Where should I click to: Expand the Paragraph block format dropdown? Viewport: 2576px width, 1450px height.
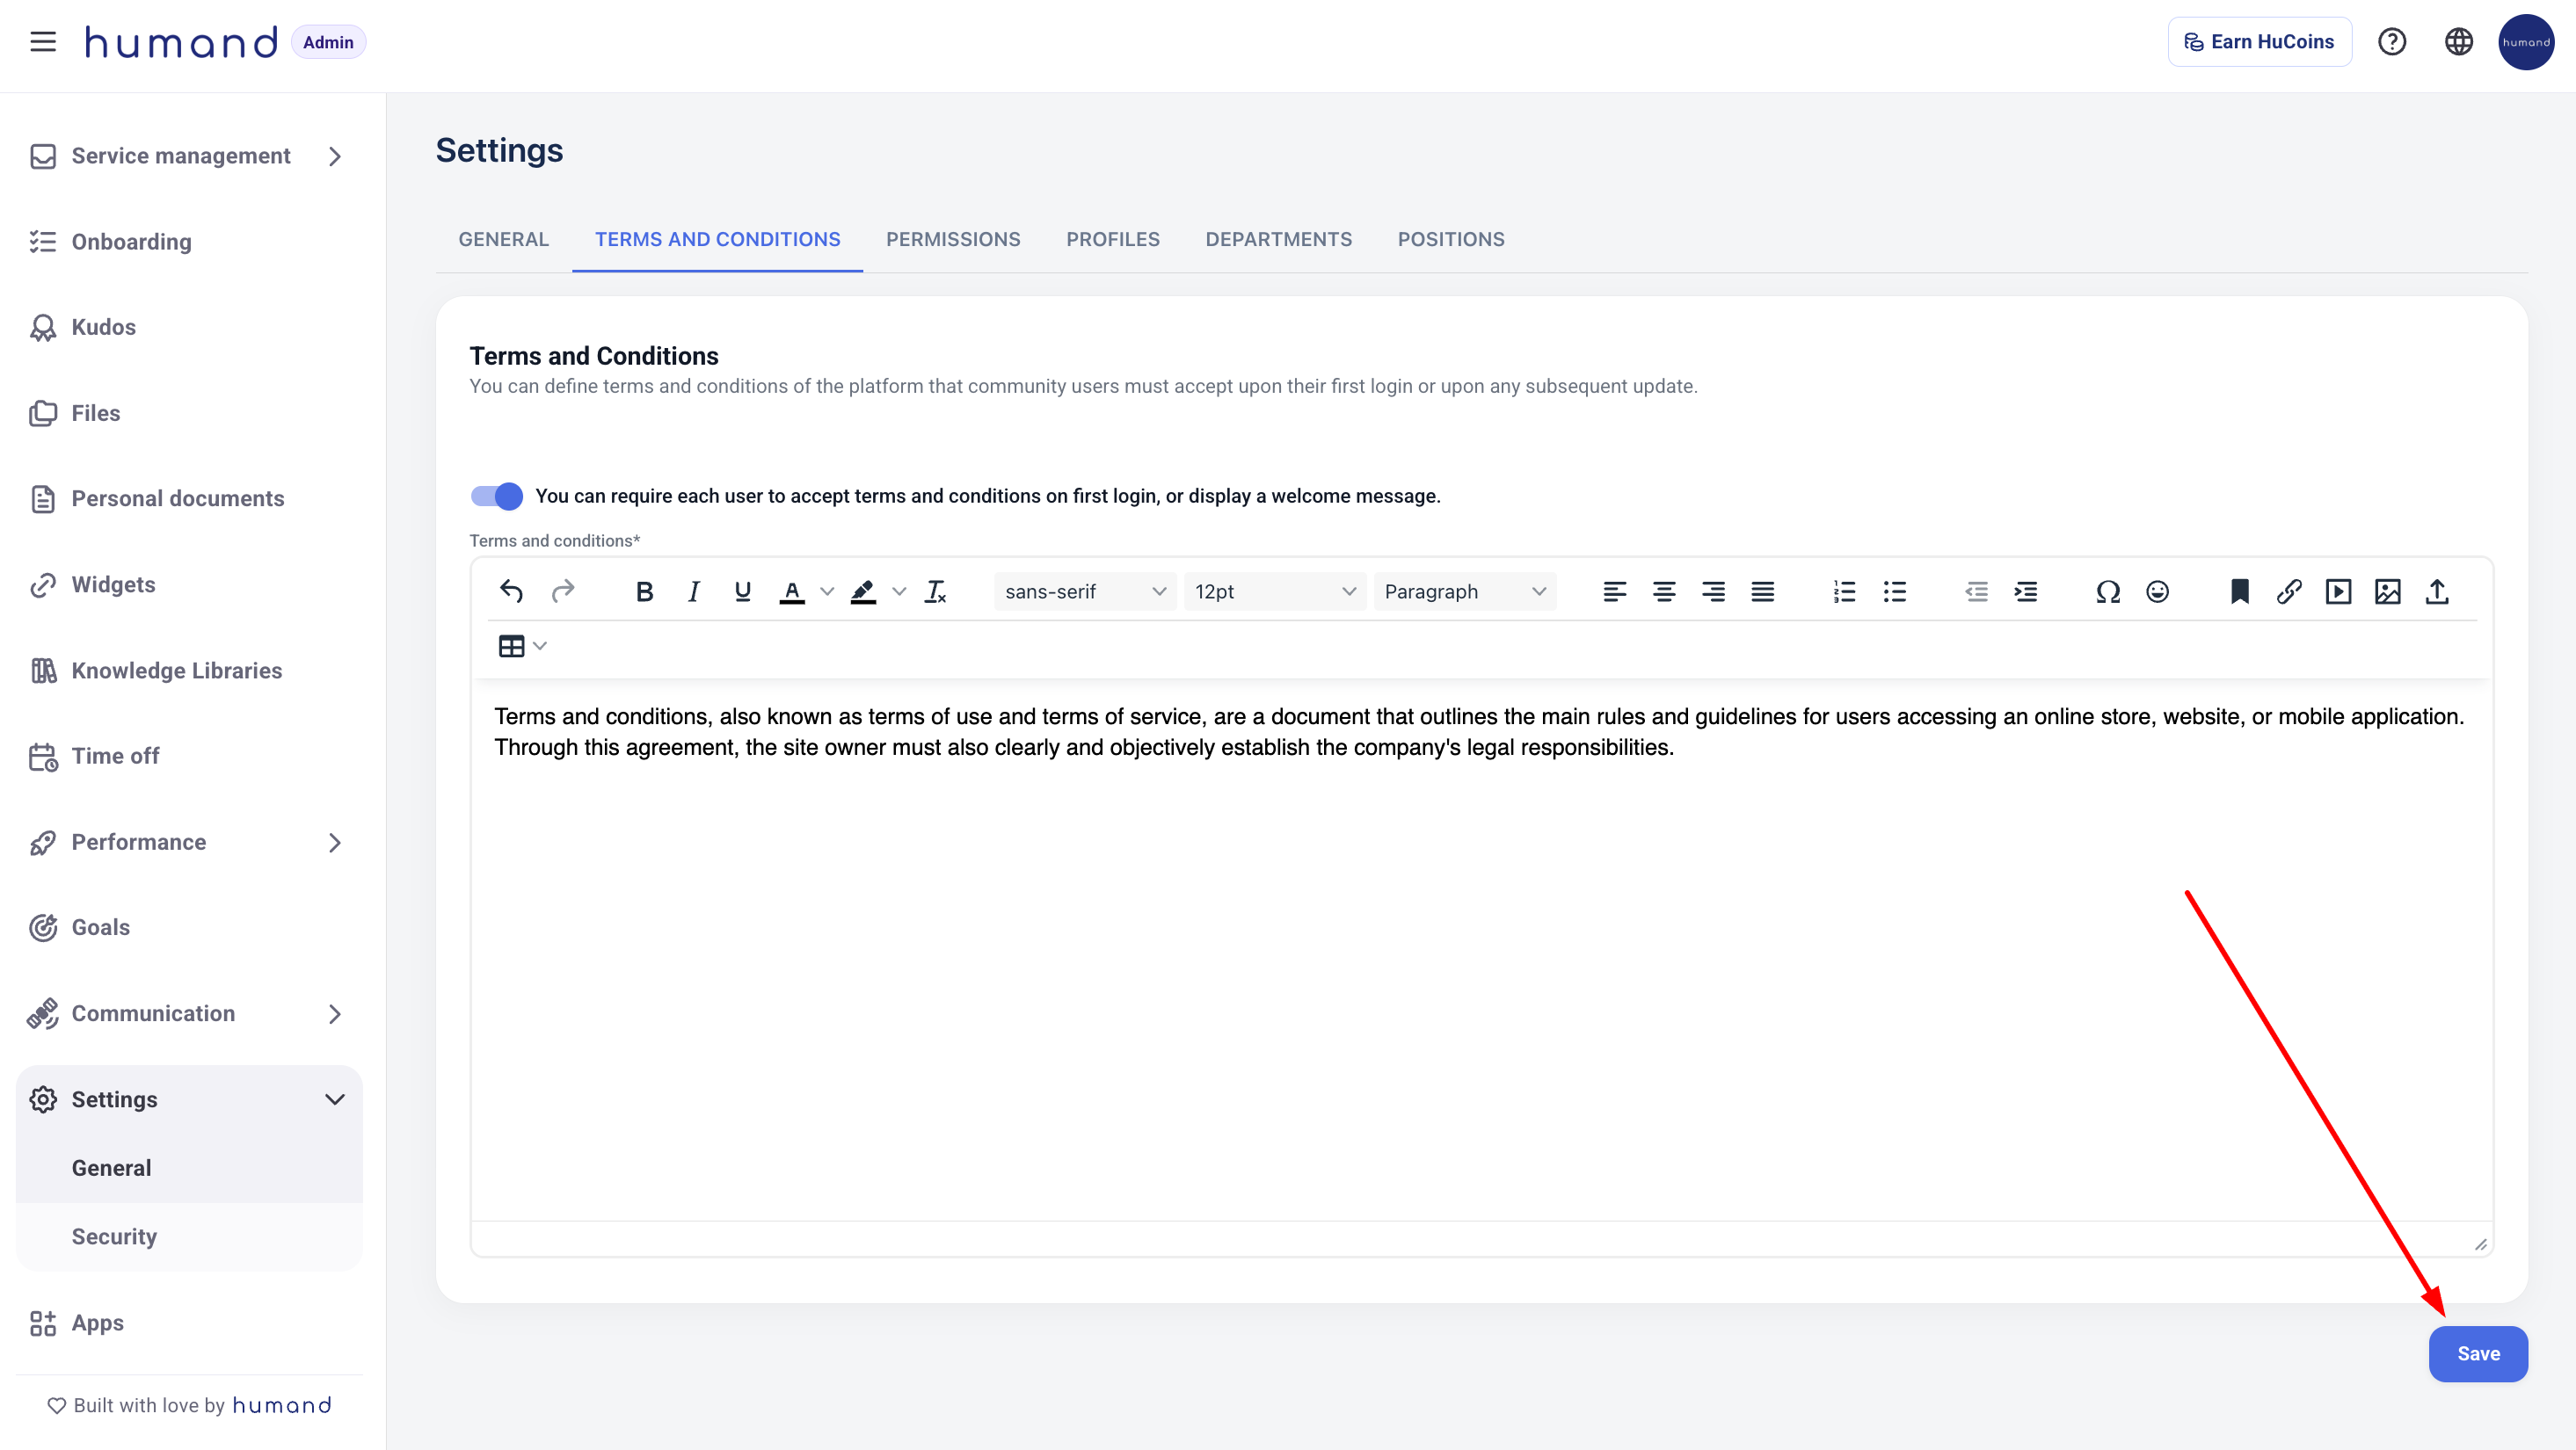pyautogui.click(x=1464, y=591)
